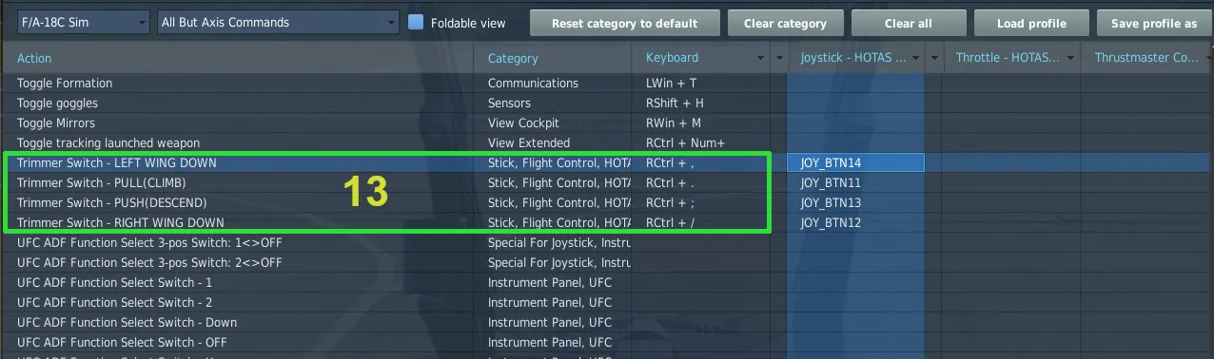Viewport: 1214px width, 359px height.
Task: Select the Toggle Mirrors action row
Action: [x=607, y=123]
